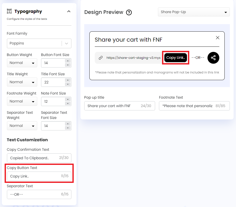
Task: Collapse the Typography section chevron
Action: [x=69, y=11]
